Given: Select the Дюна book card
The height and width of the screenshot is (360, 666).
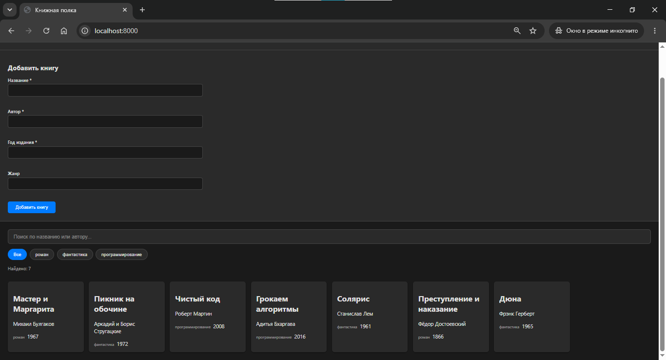Looking at the screenshot, I should tap(532, 317).
